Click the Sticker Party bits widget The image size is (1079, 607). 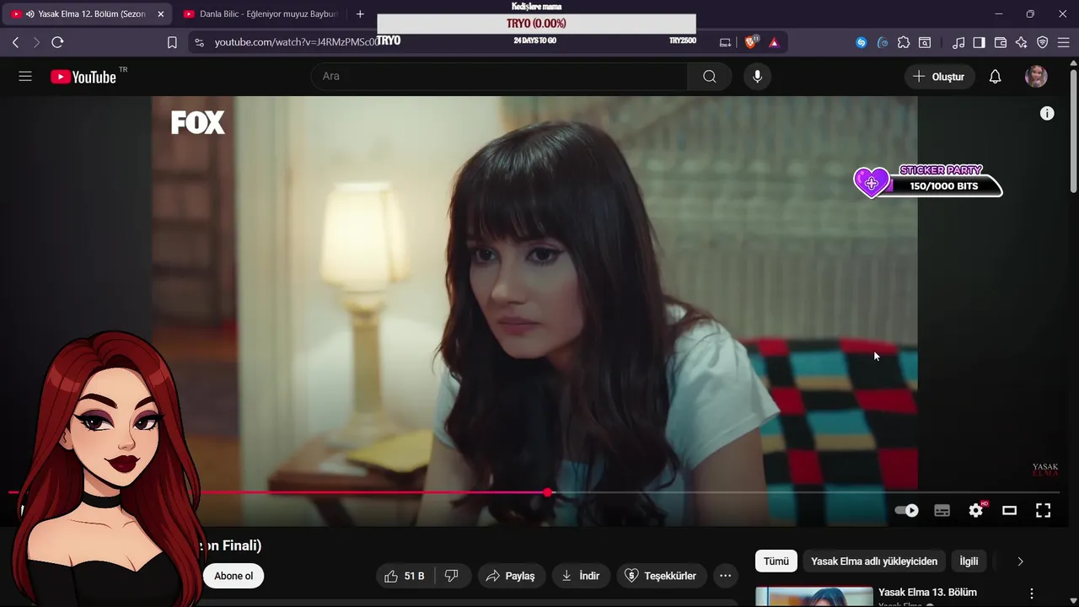[928, 181]
